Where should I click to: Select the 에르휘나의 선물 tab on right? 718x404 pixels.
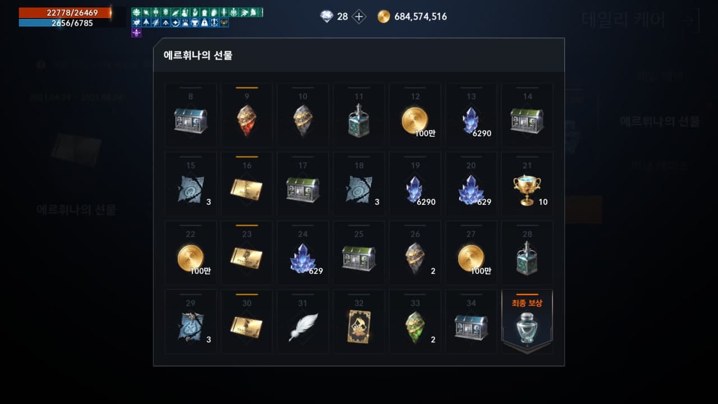point(659,121)
